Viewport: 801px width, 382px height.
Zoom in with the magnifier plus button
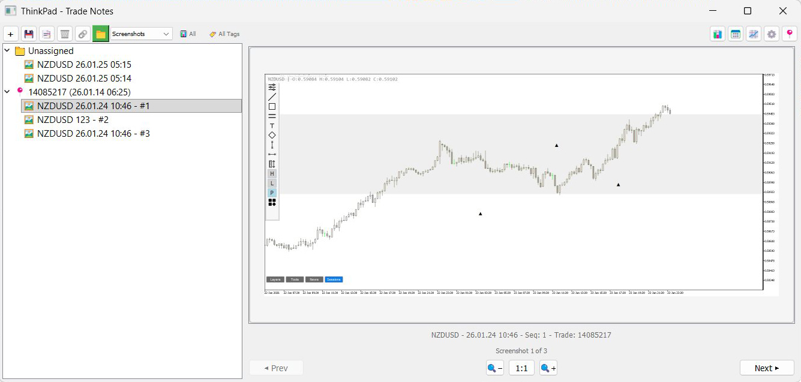(x=548, y=368)
